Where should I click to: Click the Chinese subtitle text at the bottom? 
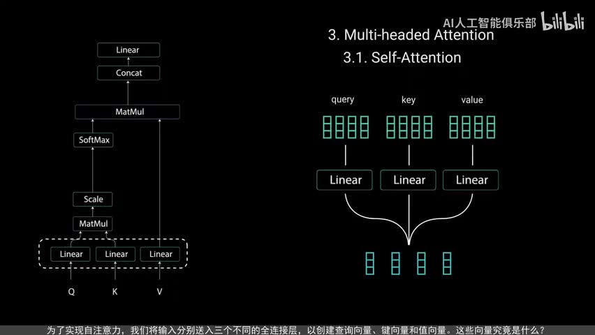[295, 329]
